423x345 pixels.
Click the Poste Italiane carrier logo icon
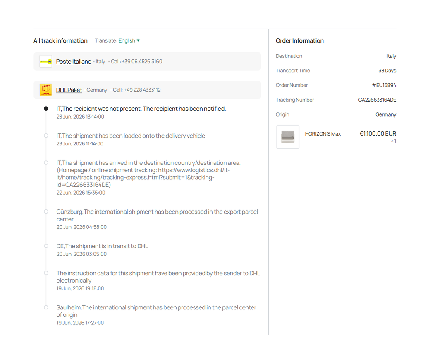pyautogui.click(x=45, y=62)
